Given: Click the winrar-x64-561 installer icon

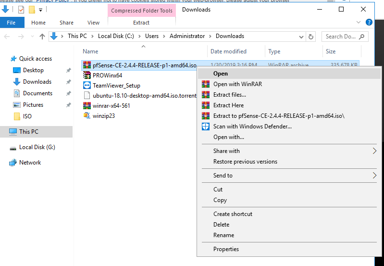Looking at the screenshot, I should tap(87, 105).
